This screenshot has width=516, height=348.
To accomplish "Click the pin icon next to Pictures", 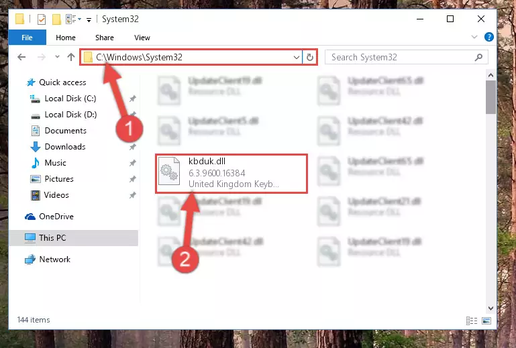I will (133, 179).
